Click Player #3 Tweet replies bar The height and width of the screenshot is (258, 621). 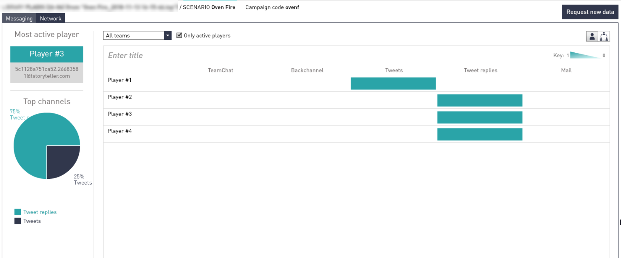tap(480, 117)
